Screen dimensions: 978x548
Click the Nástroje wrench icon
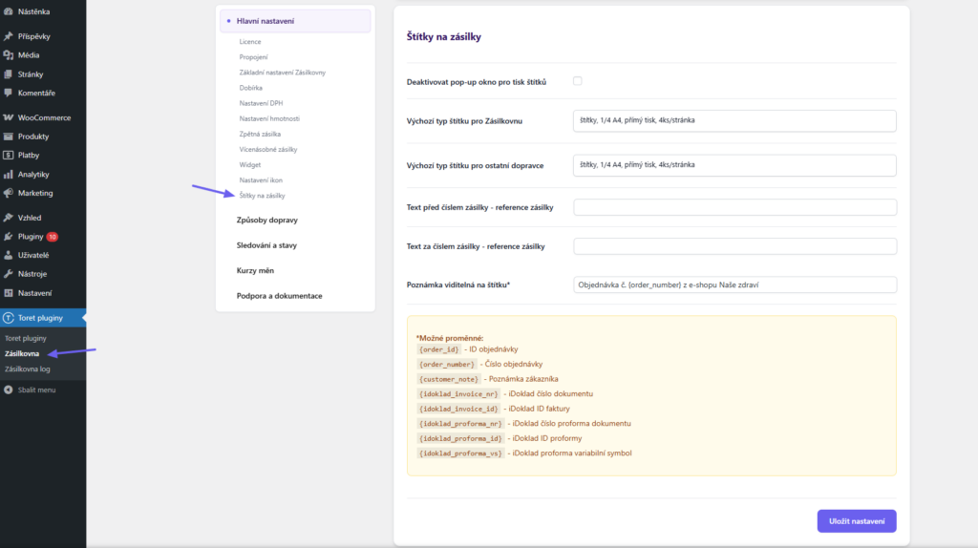click(8, 274)
